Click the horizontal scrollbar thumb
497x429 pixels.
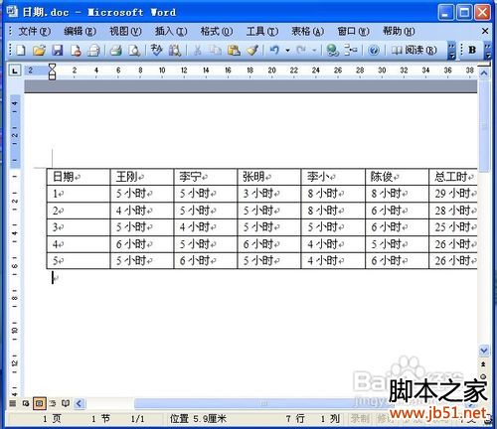coord(263,403)
